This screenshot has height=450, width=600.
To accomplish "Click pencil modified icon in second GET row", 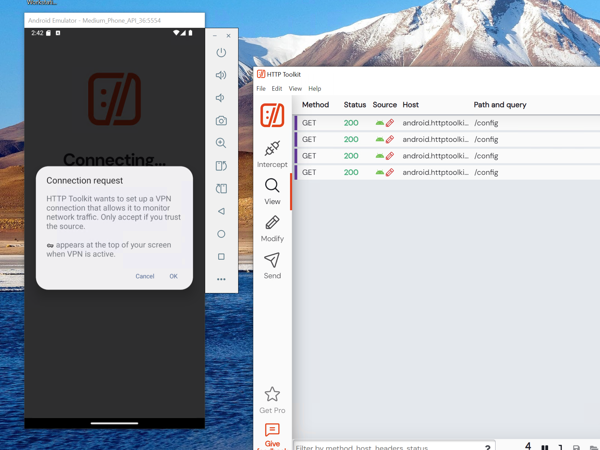I will pos(390,139).
